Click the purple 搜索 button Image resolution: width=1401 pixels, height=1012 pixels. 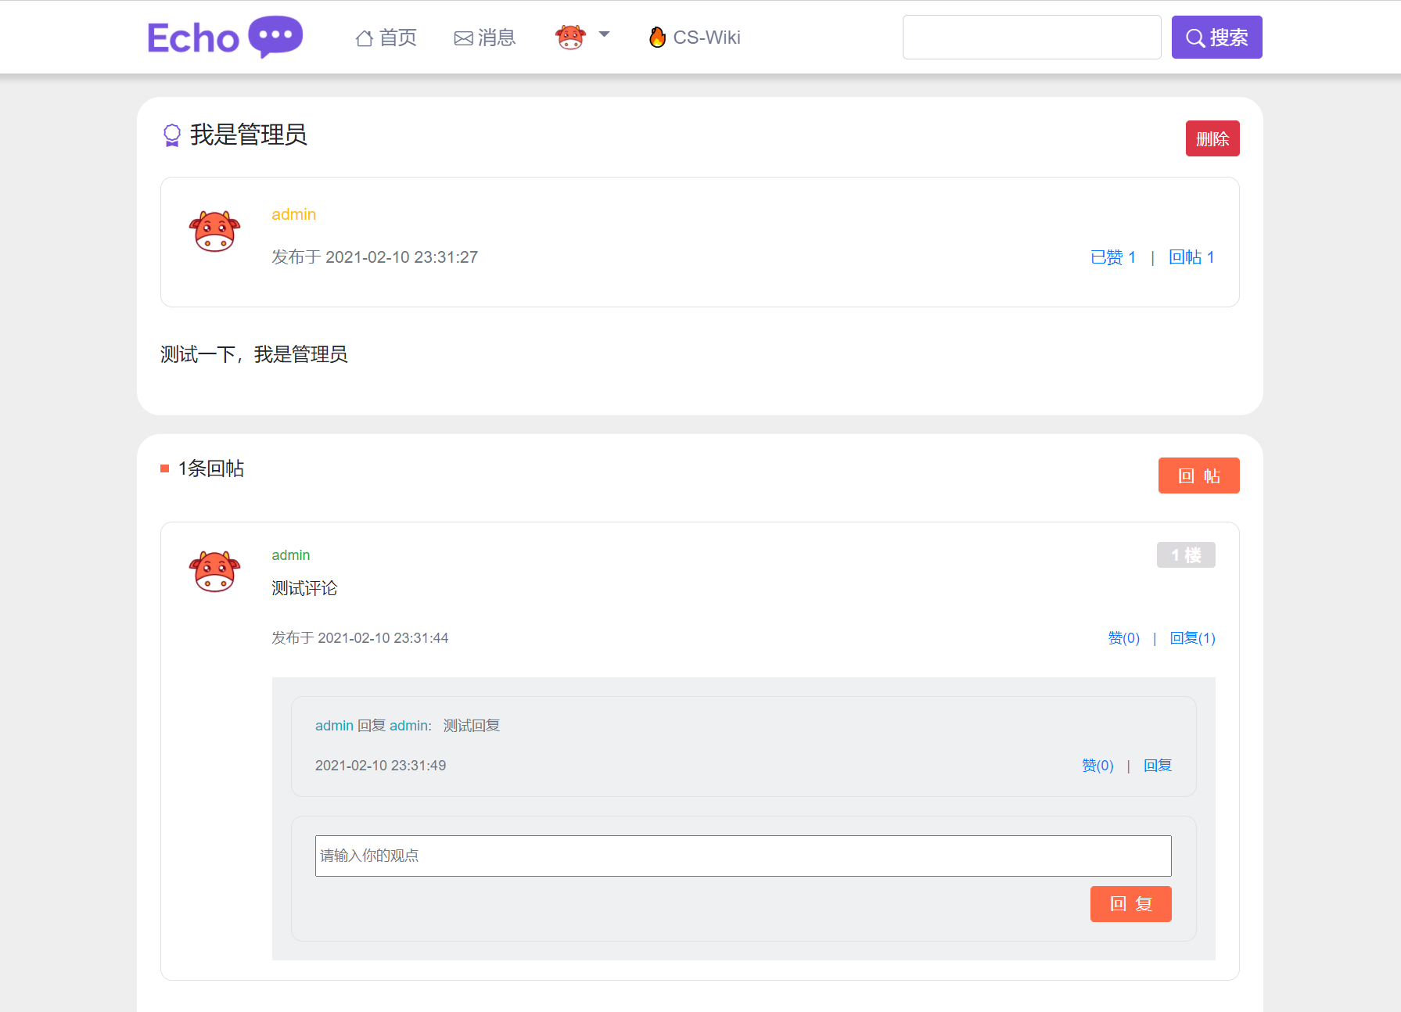click(x=1216, y=38)
